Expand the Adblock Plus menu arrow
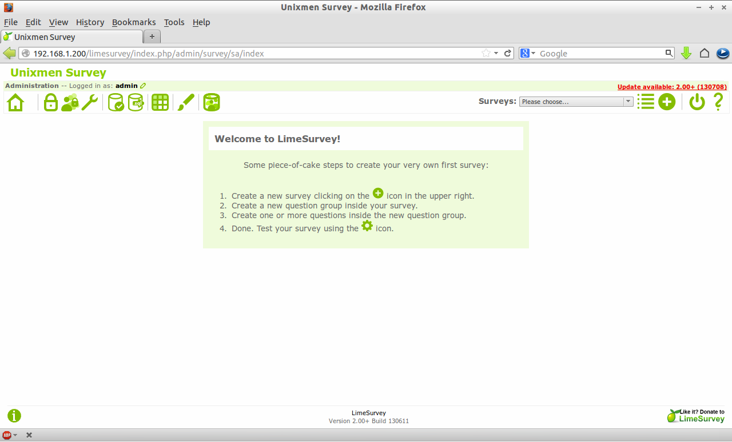 coord(15,435)
